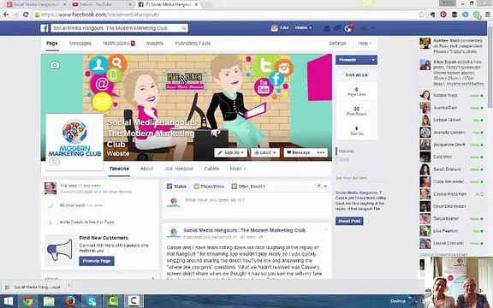This screenshot has width=493, height=308.
Task: Select the Timeline tab
Action: click(119, 169)
